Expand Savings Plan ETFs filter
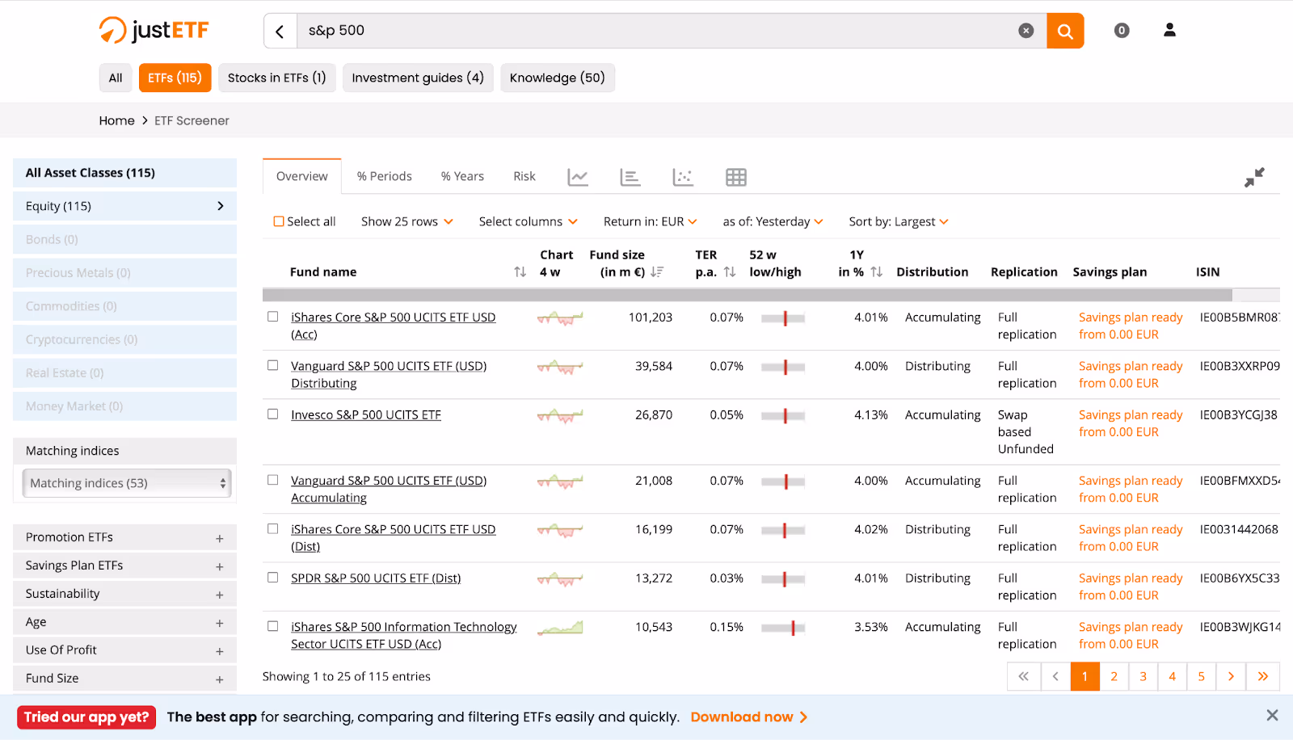Image resolution: width=1293 pixels, height=740 pixels. pyautogui.click(x=125, y=566)
